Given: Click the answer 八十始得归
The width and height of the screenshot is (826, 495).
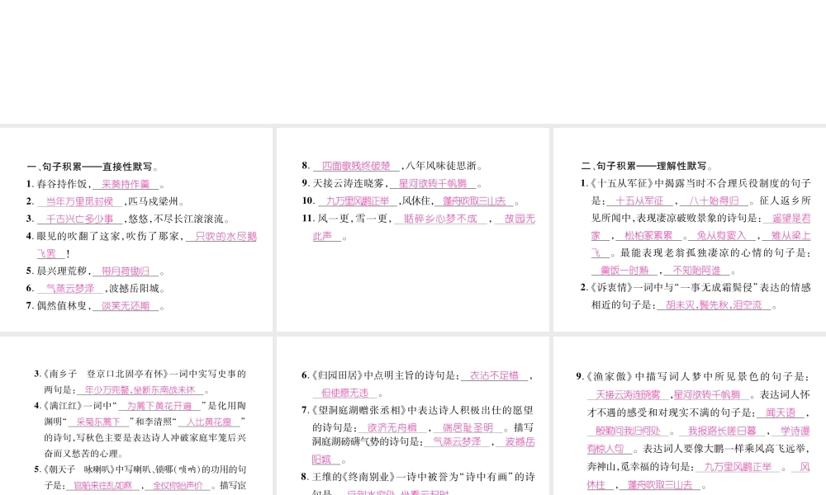Looking at the screenshot, I should click(x=714, y=201).
